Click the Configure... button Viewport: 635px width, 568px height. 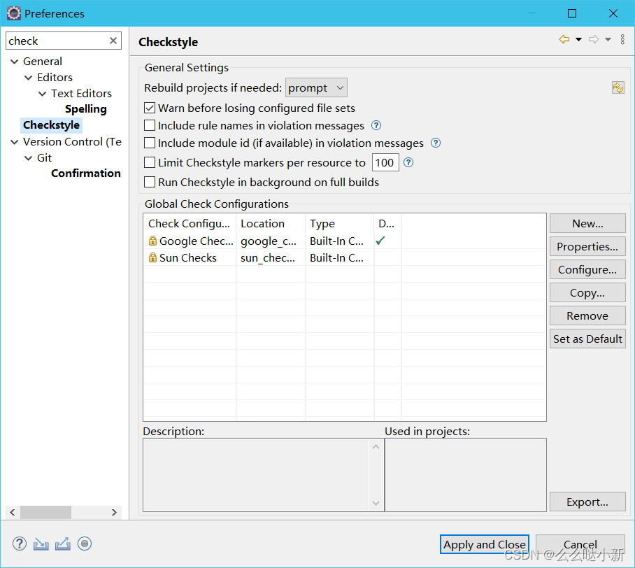587,269
